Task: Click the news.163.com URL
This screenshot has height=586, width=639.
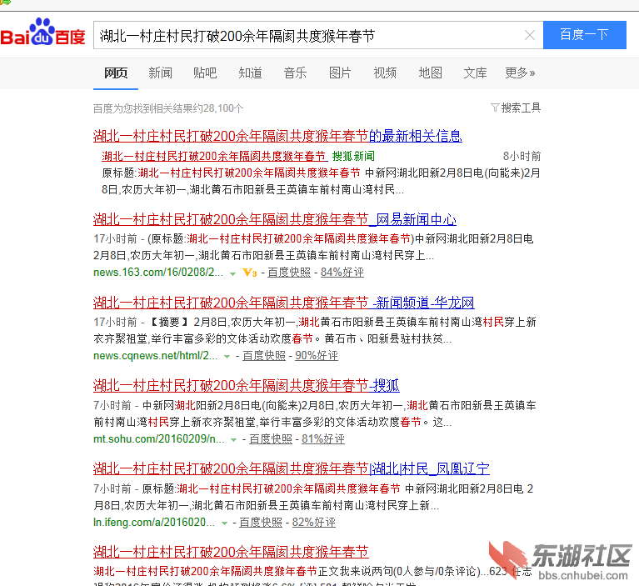Action: pyautogui.click(x=158, y=272)
